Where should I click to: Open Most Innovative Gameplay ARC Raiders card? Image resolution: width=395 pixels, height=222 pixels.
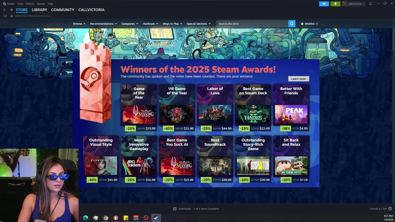tap(139, 159)
